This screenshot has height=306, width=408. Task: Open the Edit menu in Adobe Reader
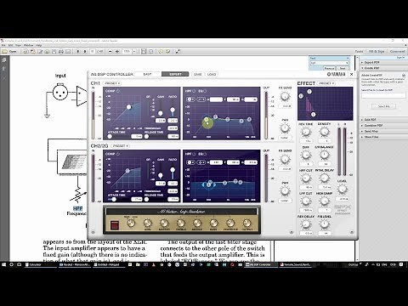pos(10,45)
